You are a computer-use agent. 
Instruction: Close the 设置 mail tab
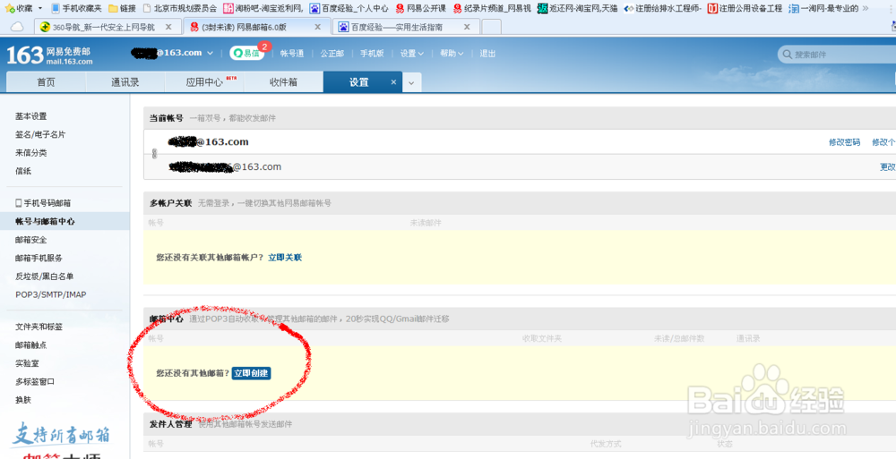pos(393,82)
